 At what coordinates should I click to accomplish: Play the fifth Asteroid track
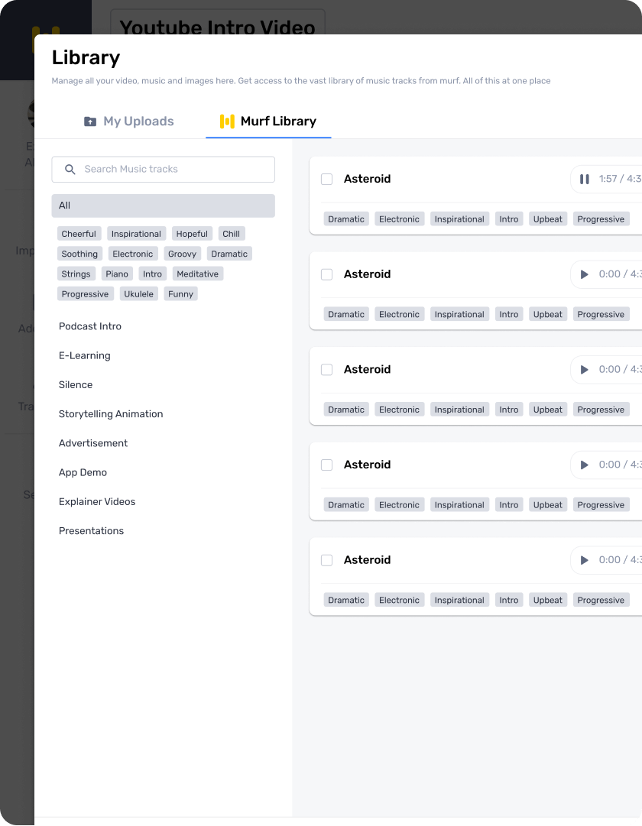584,560
